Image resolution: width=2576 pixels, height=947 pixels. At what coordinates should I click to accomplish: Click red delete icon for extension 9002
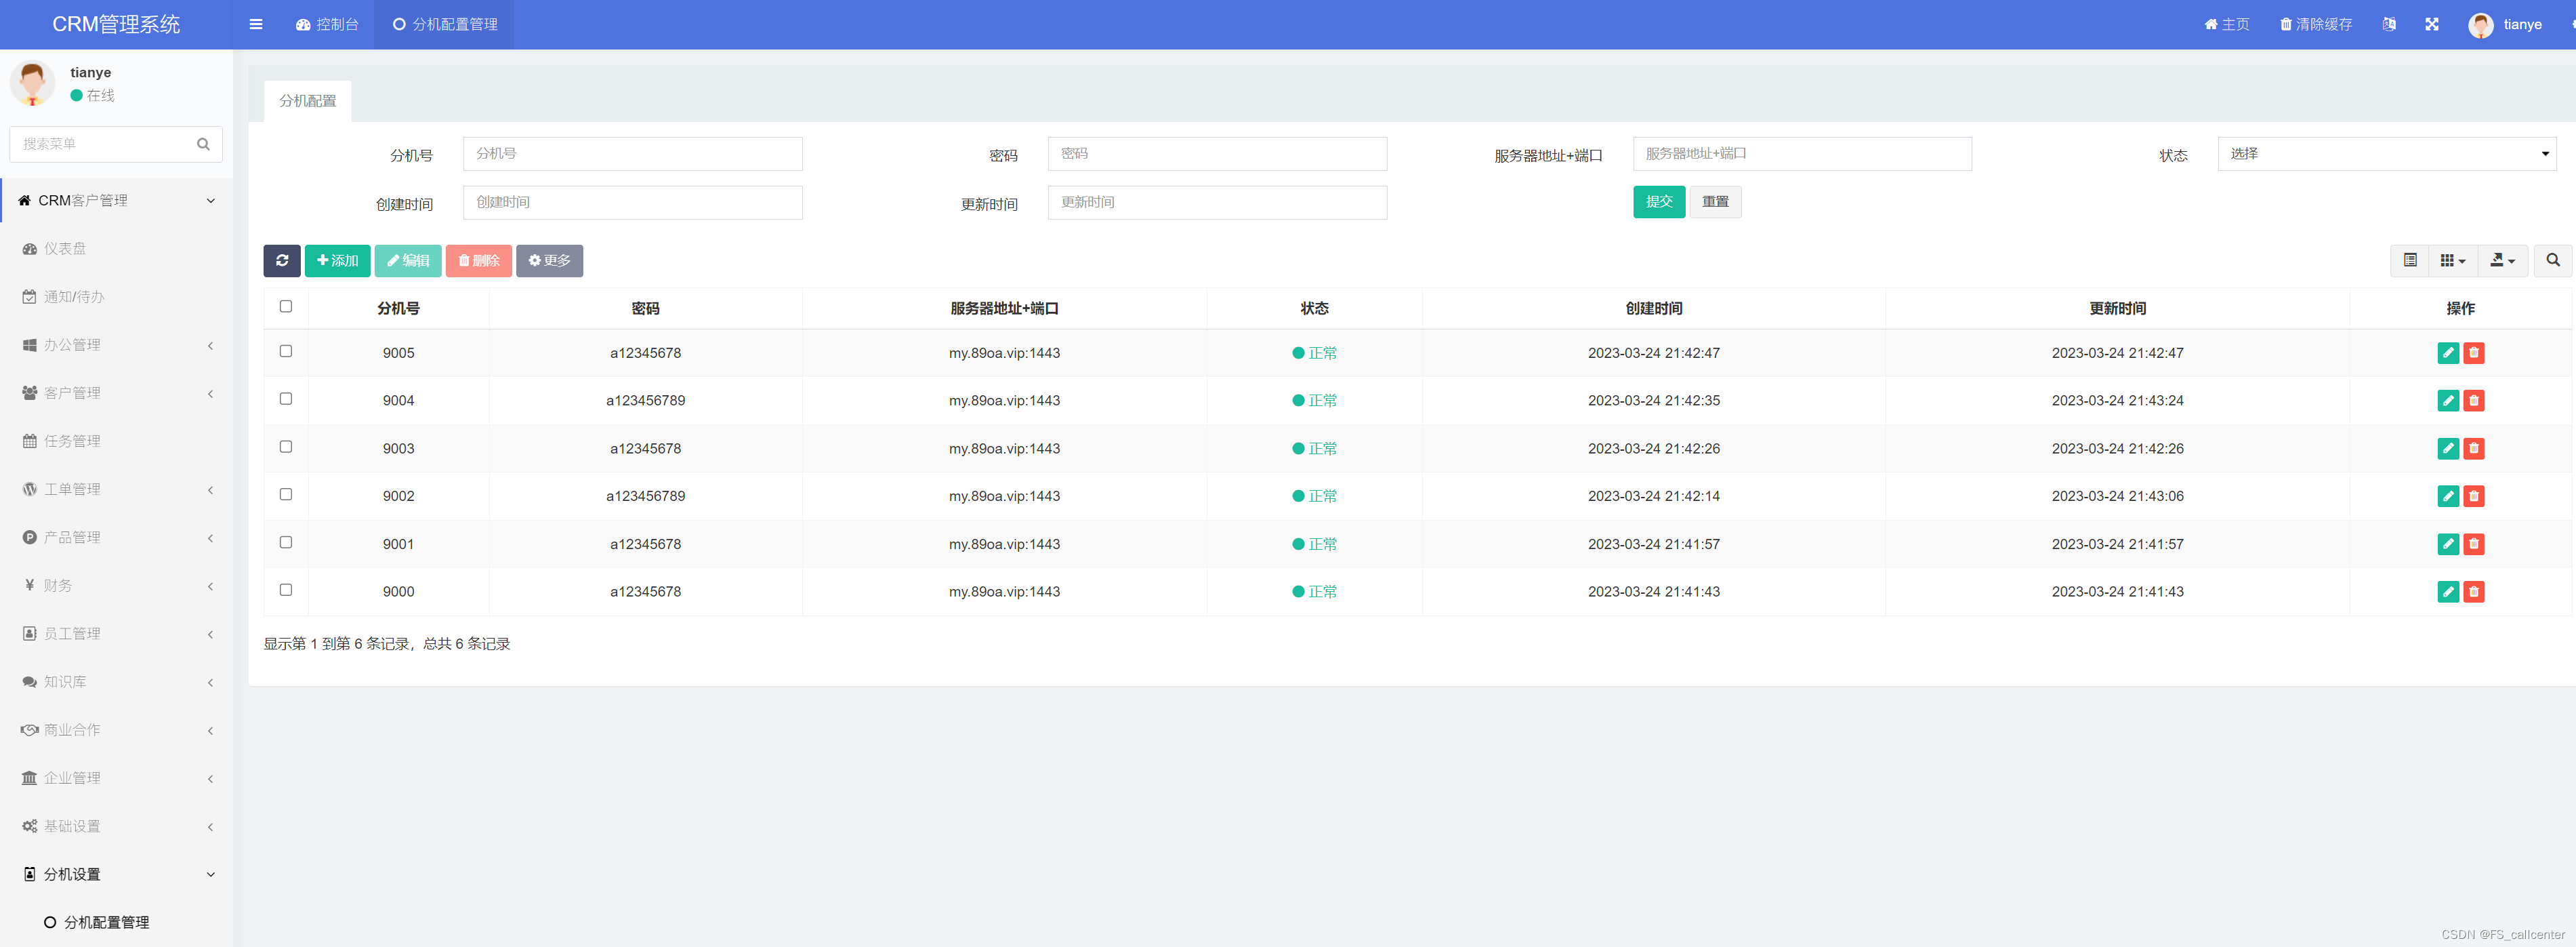[x=2473, y=496]
